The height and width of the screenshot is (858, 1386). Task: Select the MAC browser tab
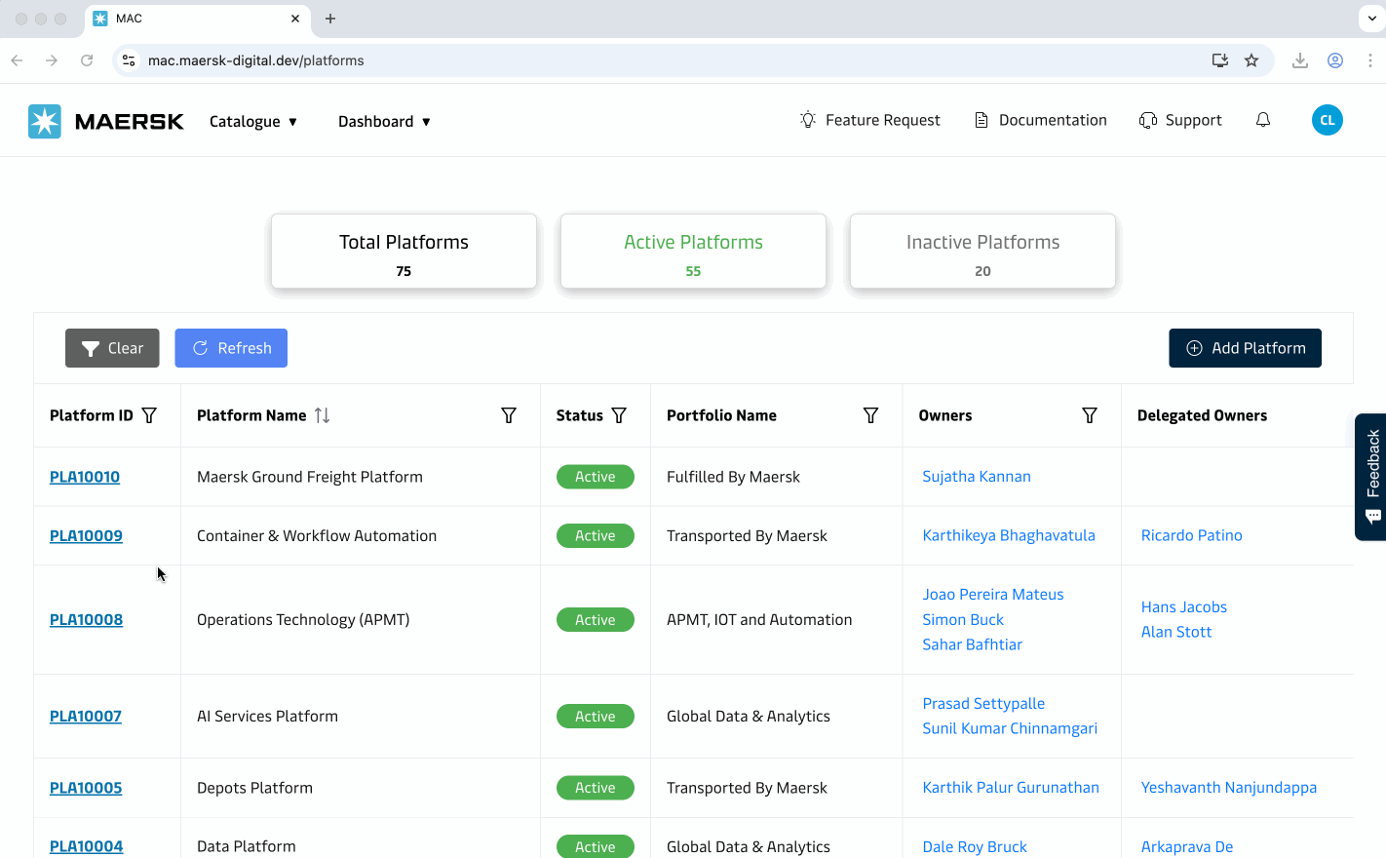[197, 19]
